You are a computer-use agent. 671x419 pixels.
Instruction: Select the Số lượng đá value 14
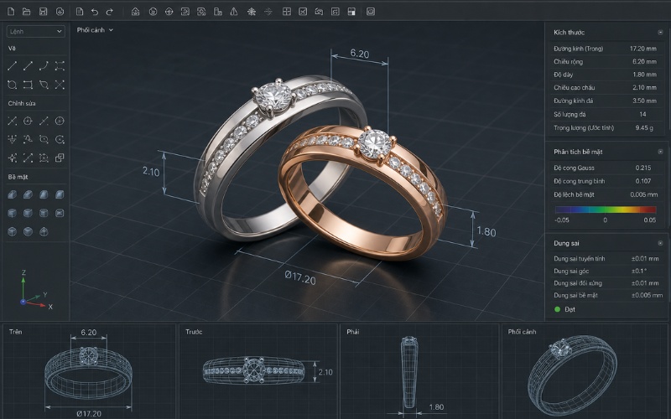642,114
